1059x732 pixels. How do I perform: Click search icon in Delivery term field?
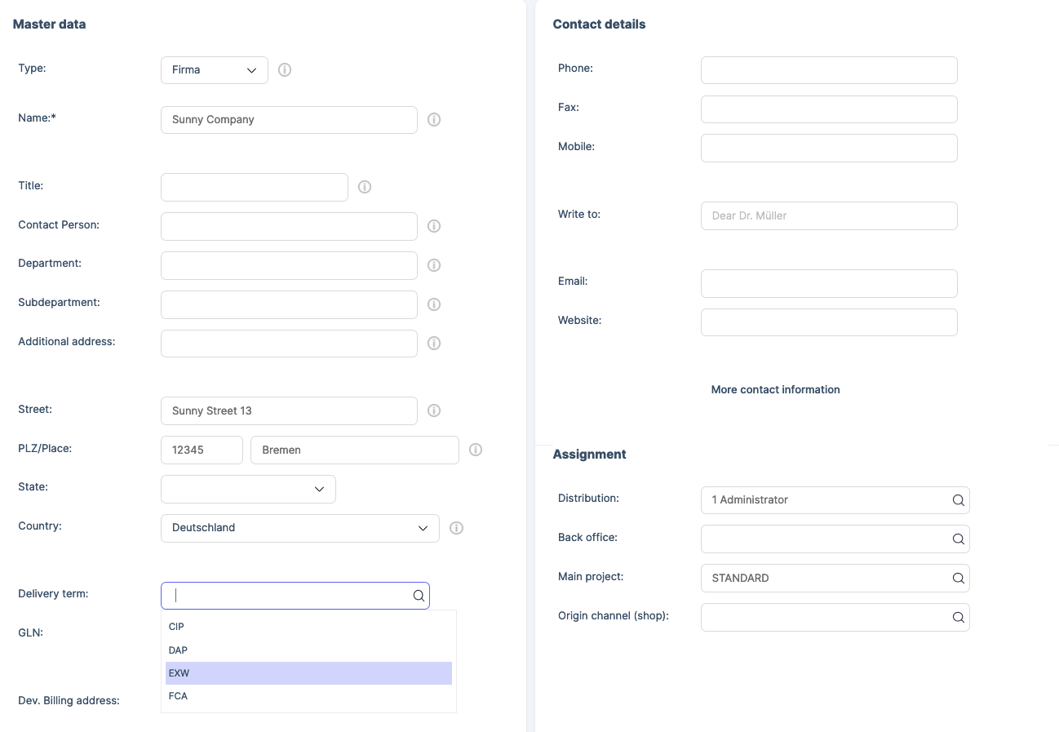[x=419, y=596]
